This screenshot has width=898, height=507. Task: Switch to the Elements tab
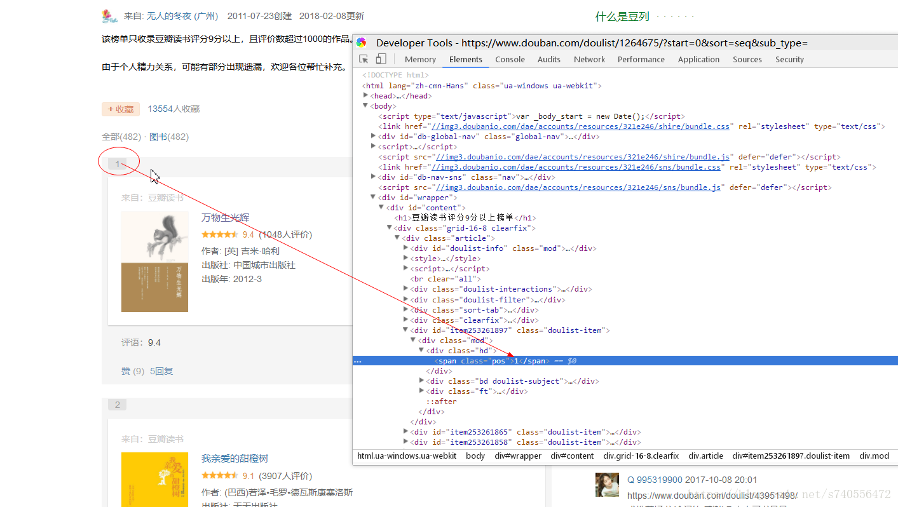tap(465, 59)
